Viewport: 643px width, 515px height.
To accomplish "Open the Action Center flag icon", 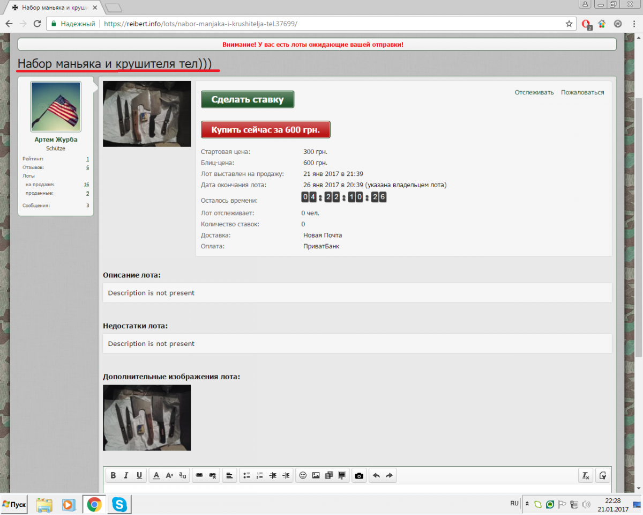I will (x=562, y=504).
